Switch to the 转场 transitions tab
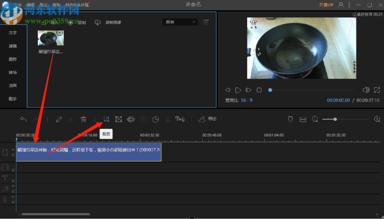Viewport: 384px width, 219px height. click(x=13, y=73)
